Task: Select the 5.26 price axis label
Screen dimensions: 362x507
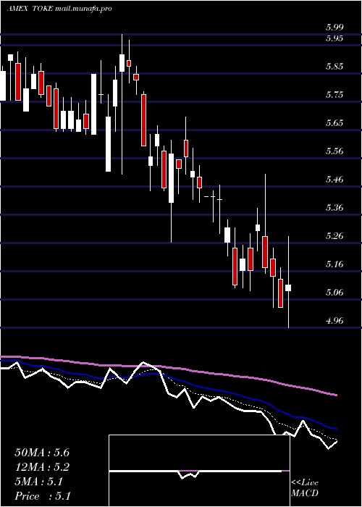Action: pyautogui.click(x=334, y=236)
